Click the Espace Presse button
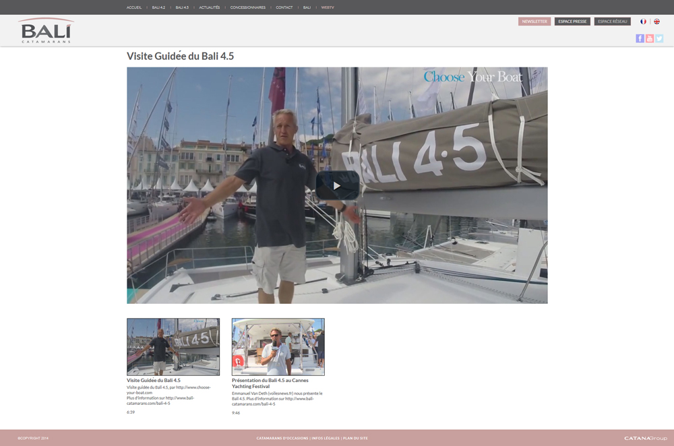This screenshot has height=446, width=674. click(572, 22)
